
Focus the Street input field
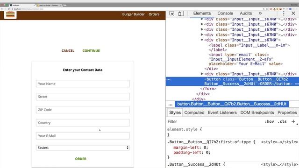coord(83,97)
